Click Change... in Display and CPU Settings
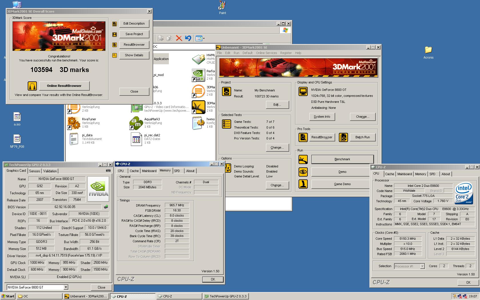Viewport: 480px width, 300px height. (x=363, y=117)
